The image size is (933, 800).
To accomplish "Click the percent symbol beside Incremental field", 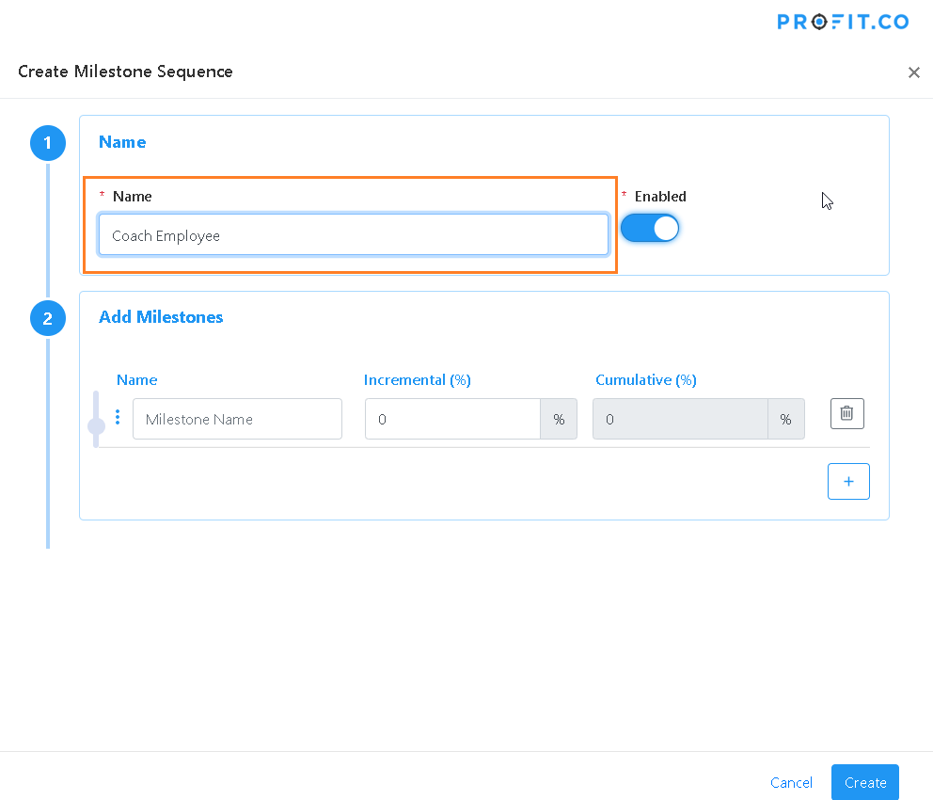I will [559, 419].
